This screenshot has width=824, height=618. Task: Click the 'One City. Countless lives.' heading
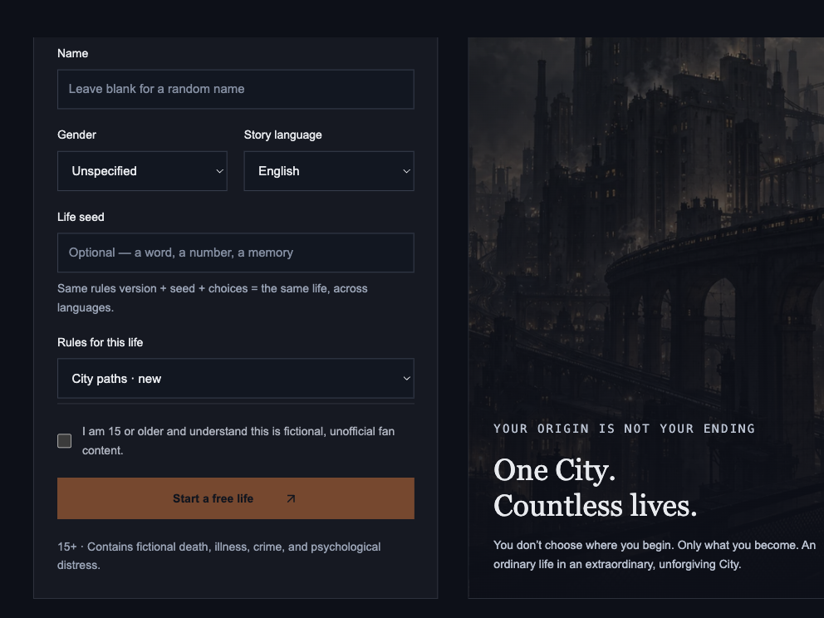point(596,488)
